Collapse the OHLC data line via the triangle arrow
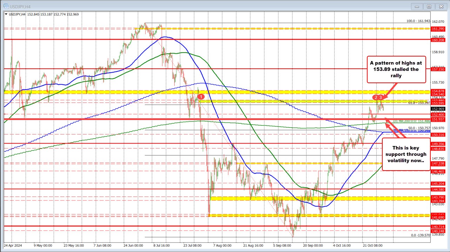 click(x=6, y=14)
